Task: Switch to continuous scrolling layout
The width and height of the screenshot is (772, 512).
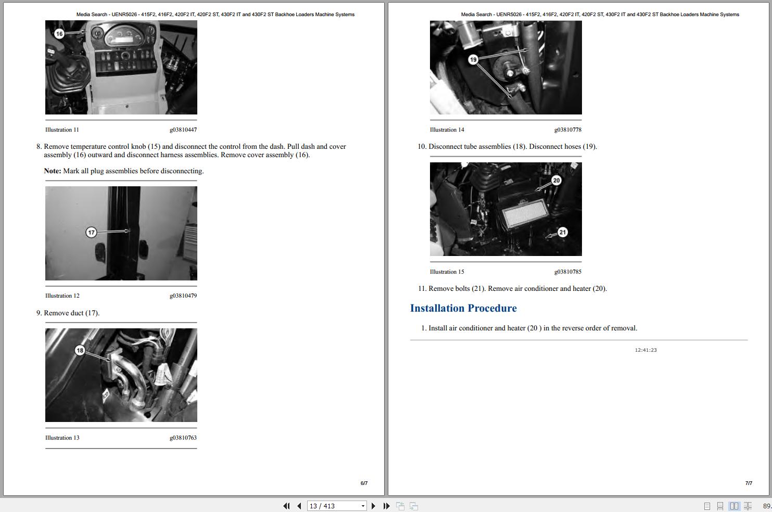Action: point(720,505)
